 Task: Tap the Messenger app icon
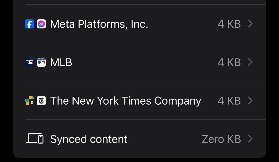point(41,24)
